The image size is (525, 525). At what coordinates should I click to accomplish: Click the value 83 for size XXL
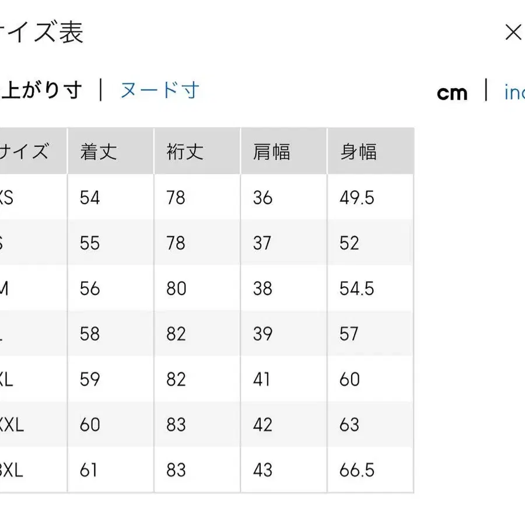(176, 425)
